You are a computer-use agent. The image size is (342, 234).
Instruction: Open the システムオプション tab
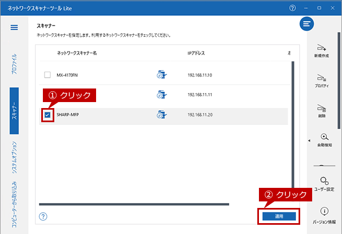(x=14, y=157)
